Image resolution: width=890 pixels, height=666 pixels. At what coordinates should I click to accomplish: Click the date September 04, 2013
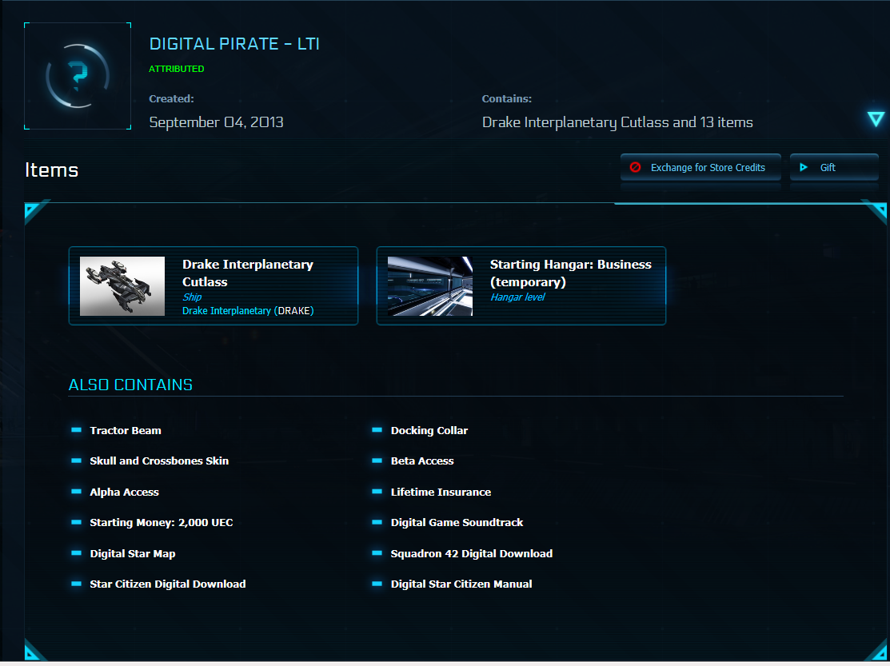coord(216,122)
